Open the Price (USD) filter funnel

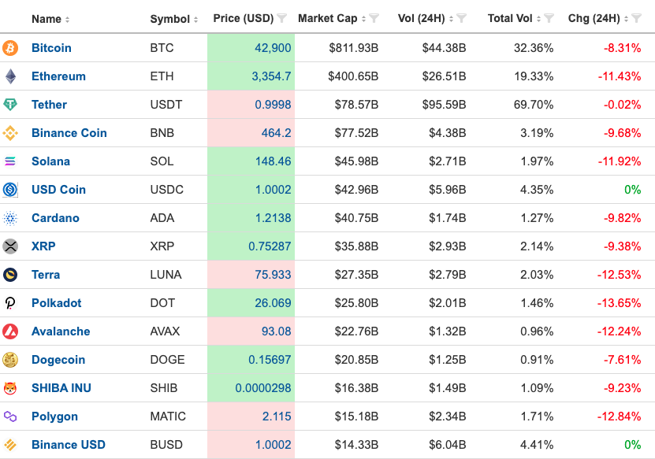point(282,18)
